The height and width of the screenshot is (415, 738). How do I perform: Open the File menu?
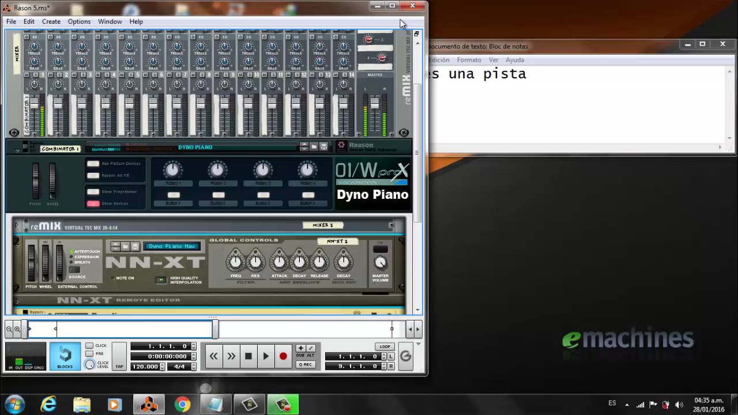[x=11, y=21]
